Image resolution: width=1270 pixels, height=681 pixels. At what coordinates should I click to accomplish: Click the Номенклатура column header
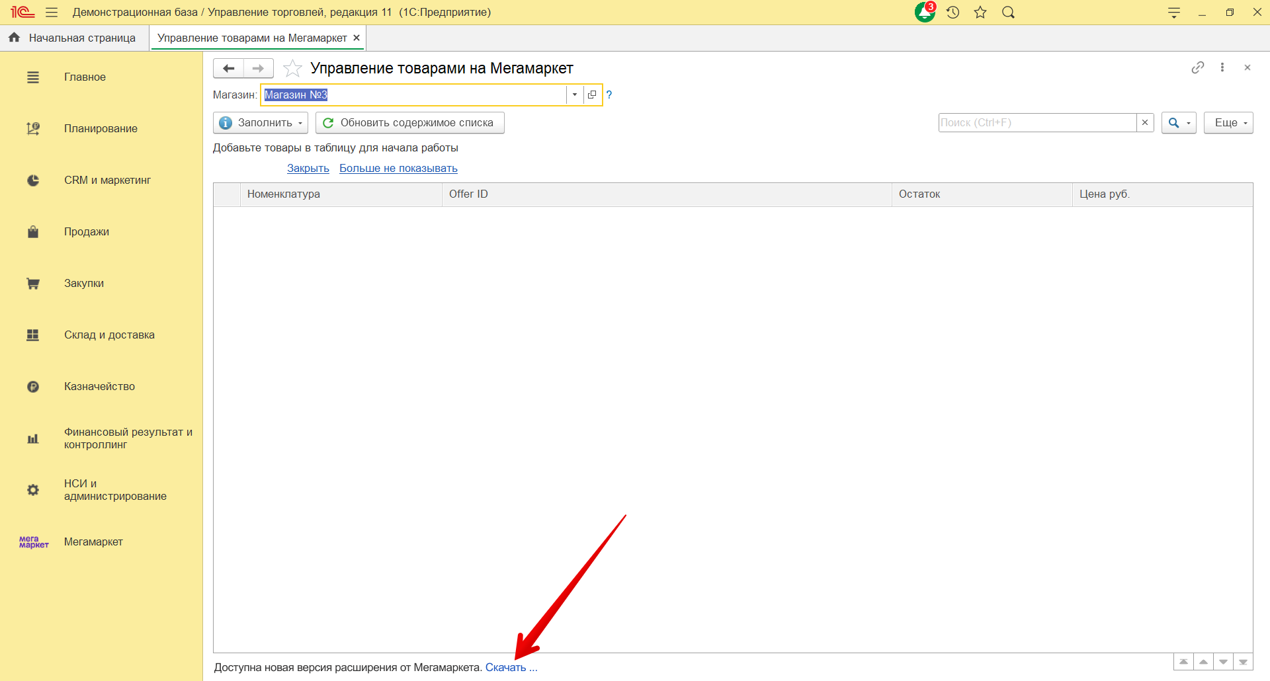coord(341,194)
